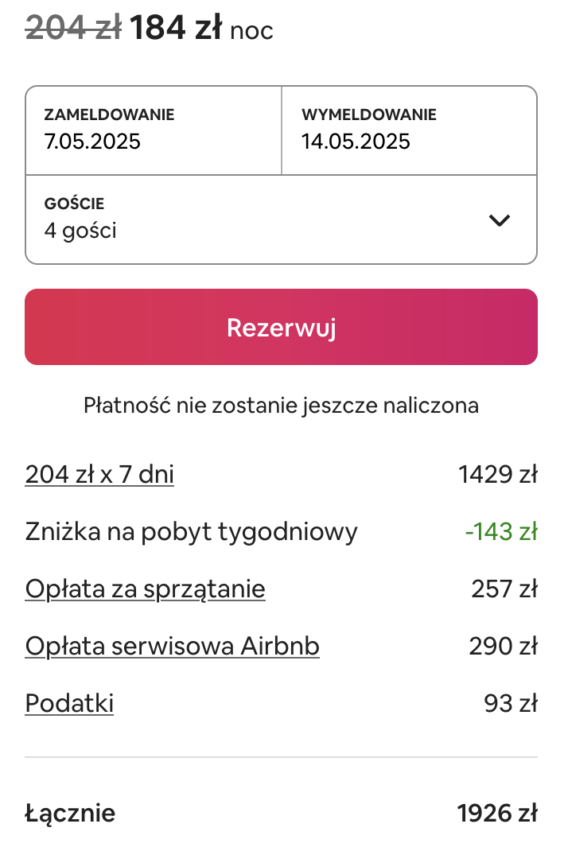Open Opłata za sprzątanie details

pos(145,589)
